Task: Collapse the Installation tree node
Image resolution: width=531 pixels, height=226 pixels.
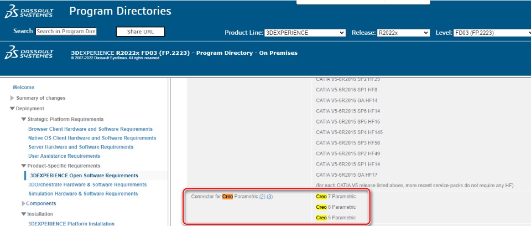Action: 24,214
